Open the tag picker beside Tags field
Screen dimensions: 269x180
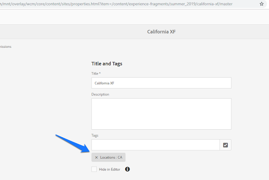(225, 145)
